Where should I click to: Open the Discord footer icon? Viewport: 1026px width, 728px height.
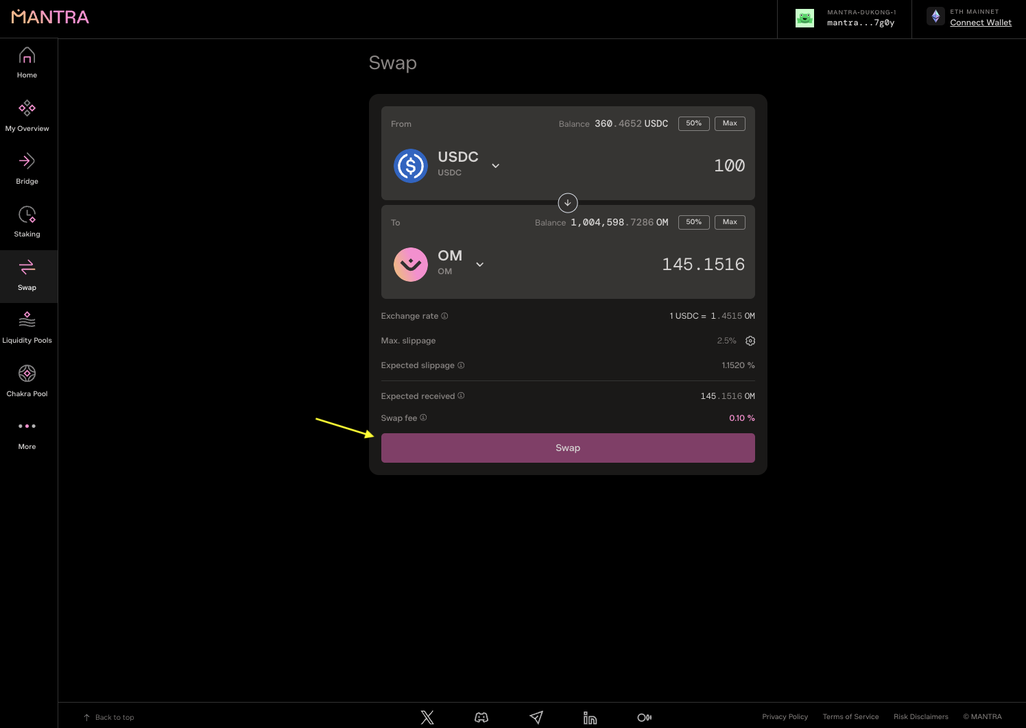tap(481, 717)
